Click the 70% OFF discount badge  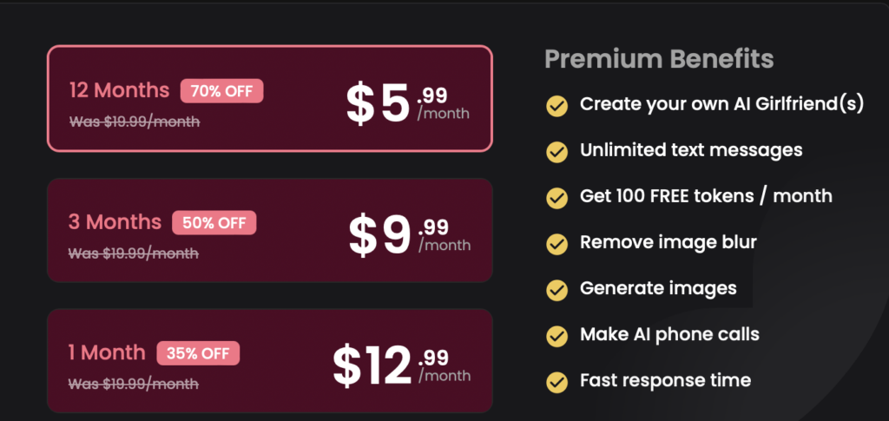pyautogui.click(x=221, y=90)
